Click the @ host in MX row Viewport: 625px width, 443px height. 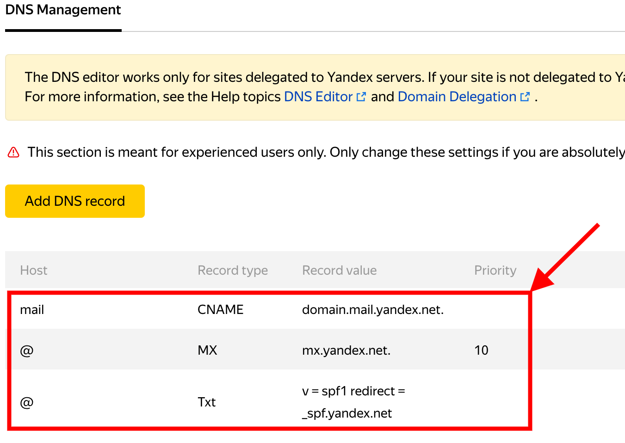tap(27, 351)
